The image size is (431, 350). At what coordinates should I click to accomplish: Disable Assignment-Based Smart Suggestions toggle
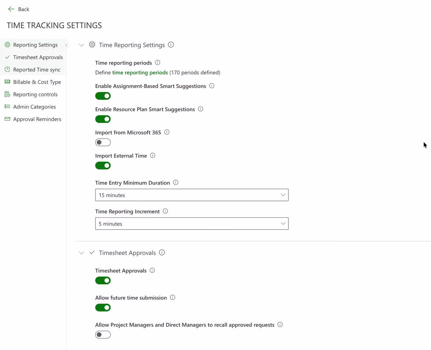(103, 96)
